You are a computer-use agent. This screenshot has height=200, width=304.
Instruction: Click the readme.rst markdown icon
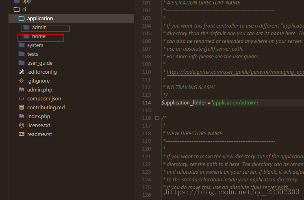pyautogui.click(x=22, y=134)
